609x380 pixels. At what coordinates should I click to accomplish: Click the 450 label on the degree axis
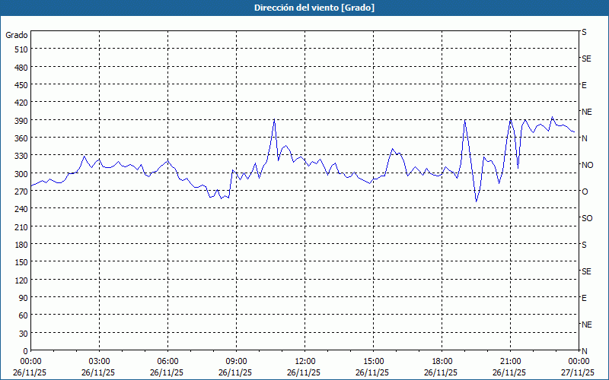pos(21,85)
